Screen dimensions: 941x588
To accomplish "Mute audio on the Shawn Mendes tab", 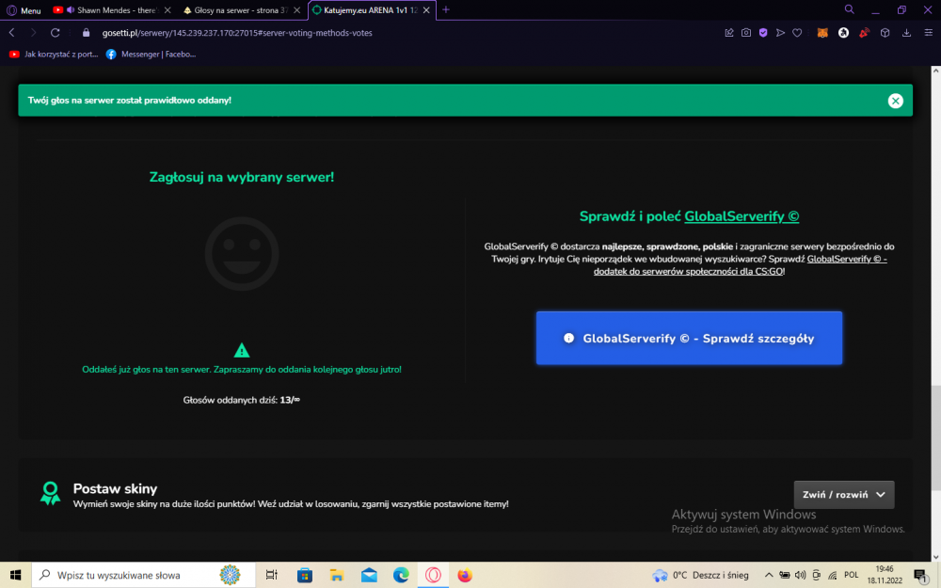I will pyautogui.click(x=71, y=10).
